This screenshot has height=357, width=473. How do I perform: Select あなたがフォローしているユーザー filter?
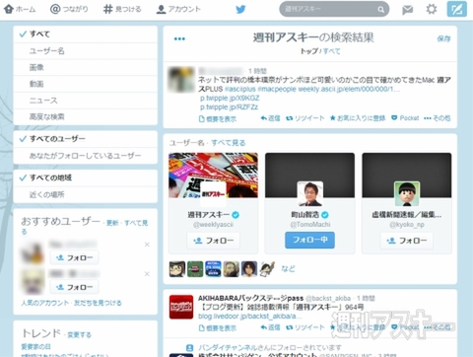tap(86, 156)
